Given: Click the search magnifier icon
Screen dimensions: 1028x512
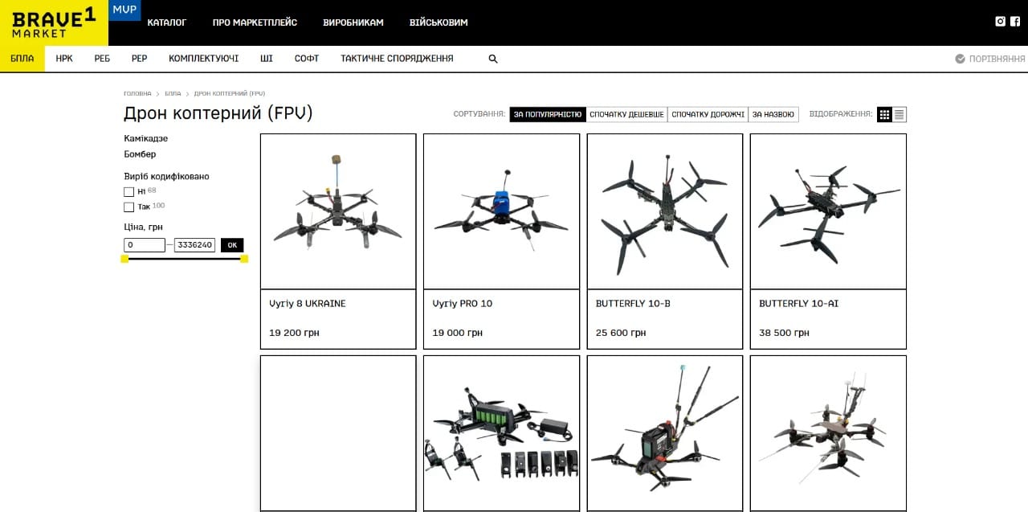Looking at the screenshot, I should 493,59.
